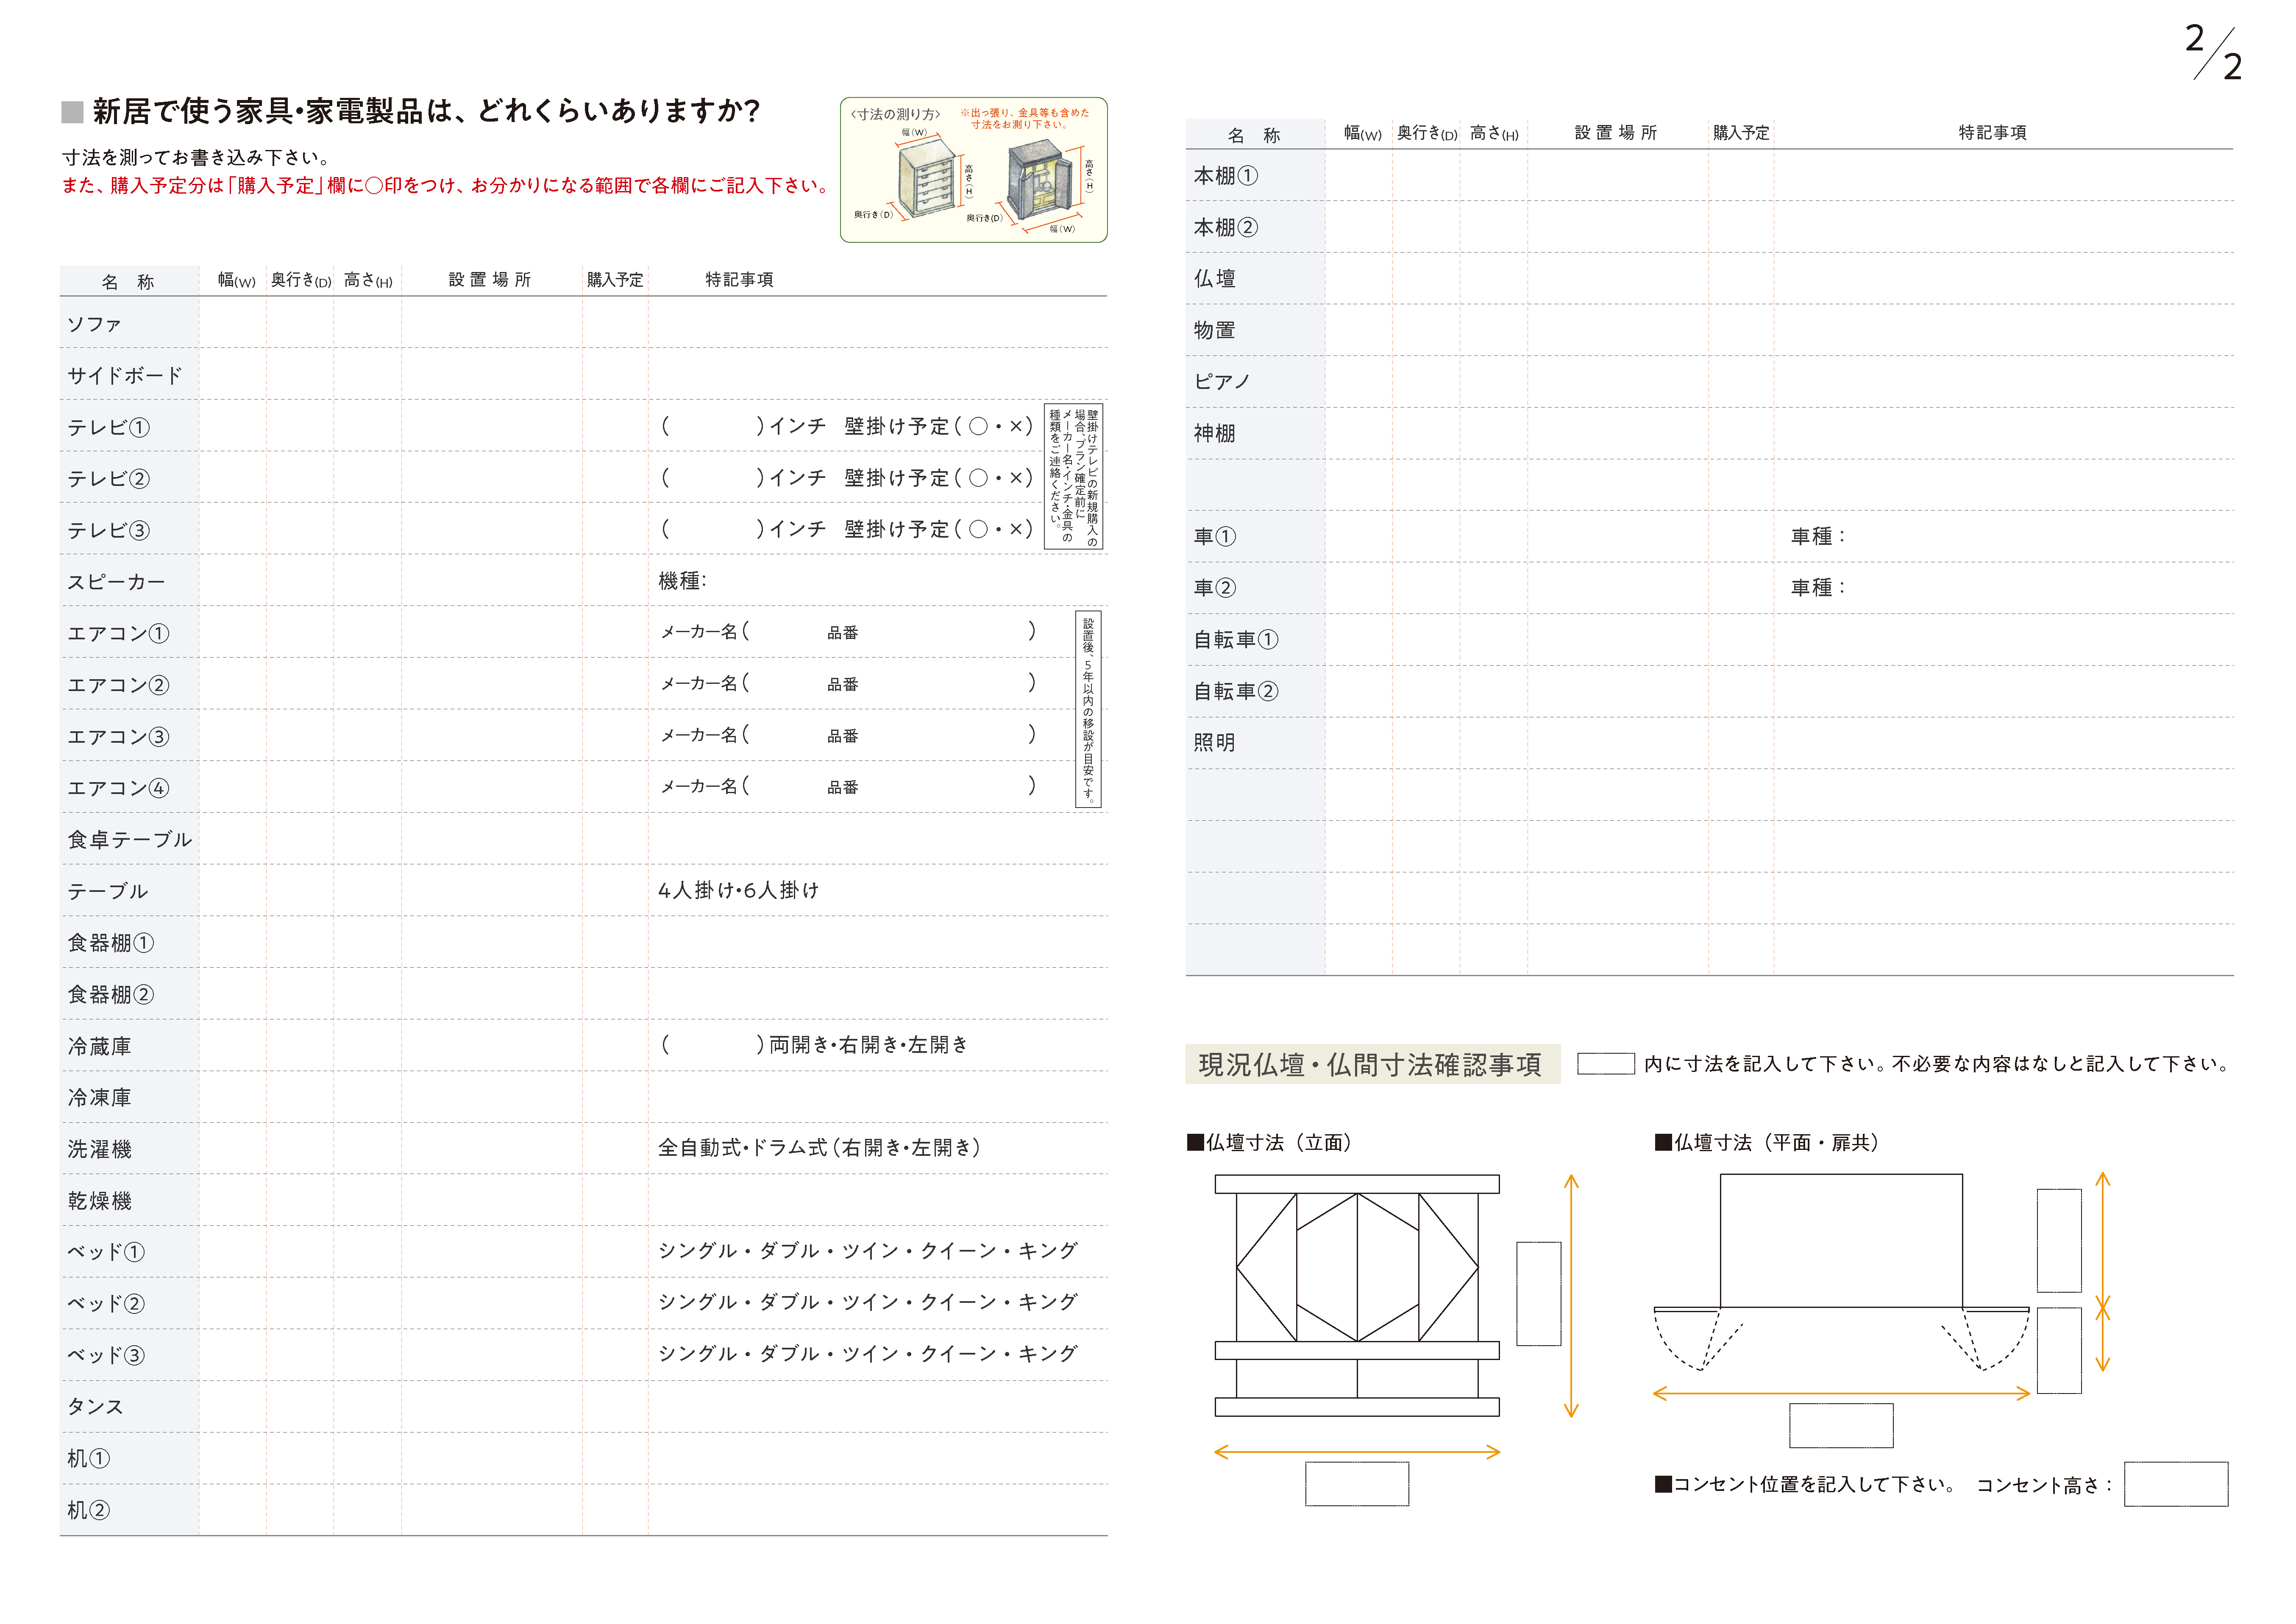Click the テレビ① row label
Image resolution: width=2296 pixels, height=1624 pixels.
pos(108,428)
